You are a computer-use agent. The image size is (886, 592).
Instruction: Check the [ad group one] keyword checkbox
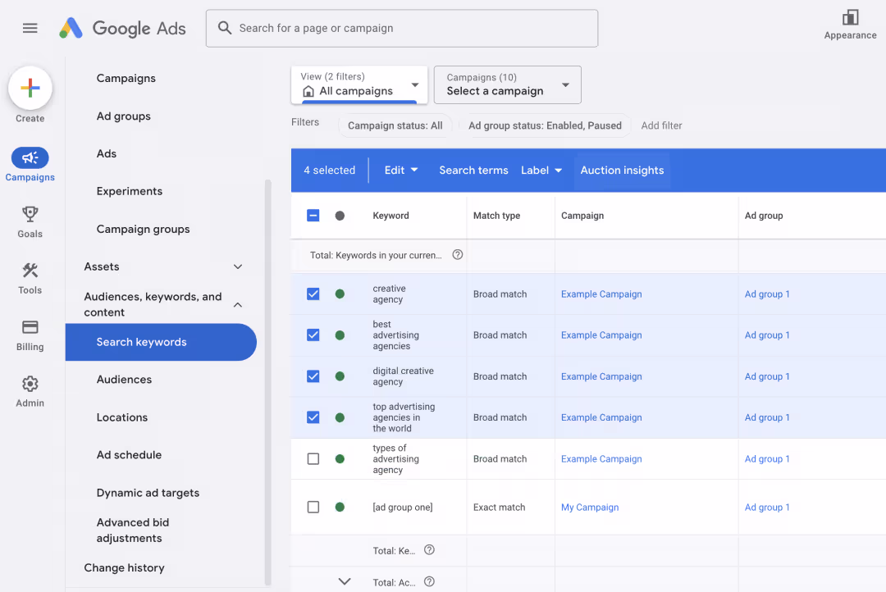[313, 508]
